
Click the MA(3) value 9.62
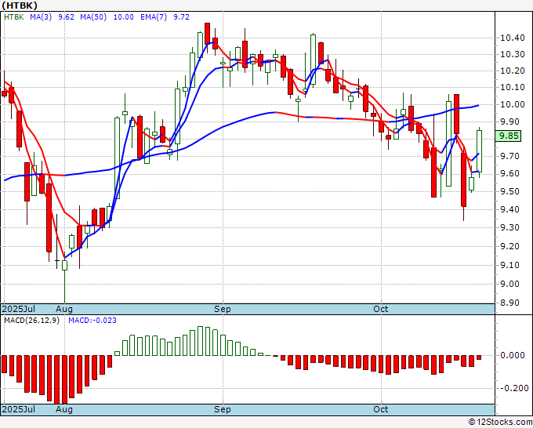coord(67,17)
